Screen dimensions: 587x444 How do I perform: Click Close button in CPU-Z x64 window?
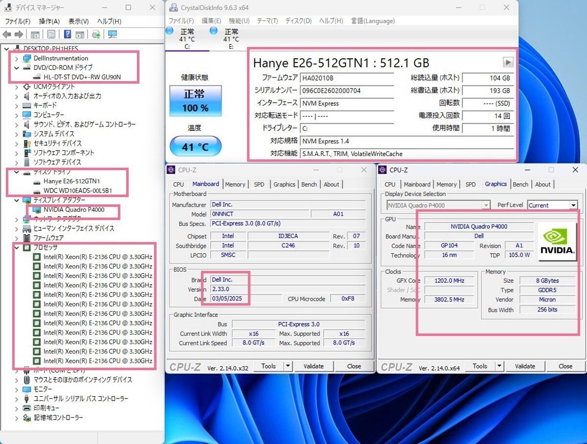(x=565, y=366)
